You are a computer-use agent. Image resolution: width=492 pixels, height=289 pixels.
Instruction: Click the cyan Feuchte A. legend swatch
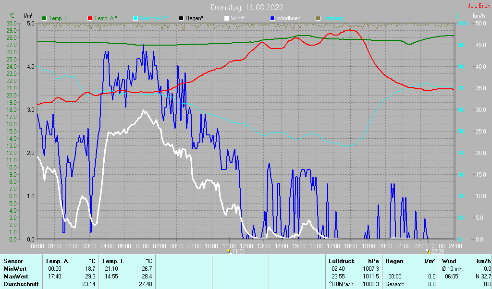coord(135,19)
